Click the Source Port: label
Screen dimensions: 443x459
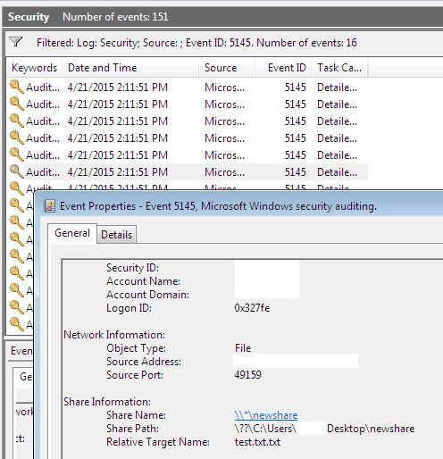tap(135, 375)
